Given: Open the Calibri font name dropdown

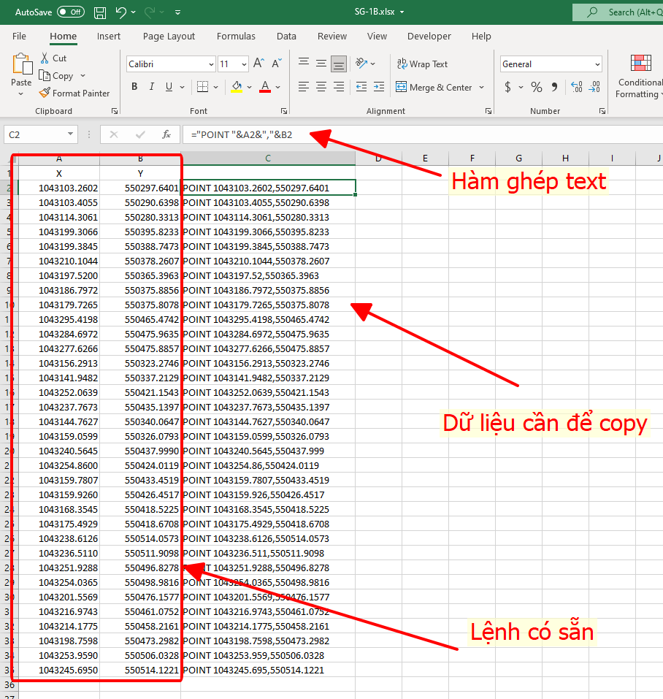Looking at the screenshot, I should (210, 64).
